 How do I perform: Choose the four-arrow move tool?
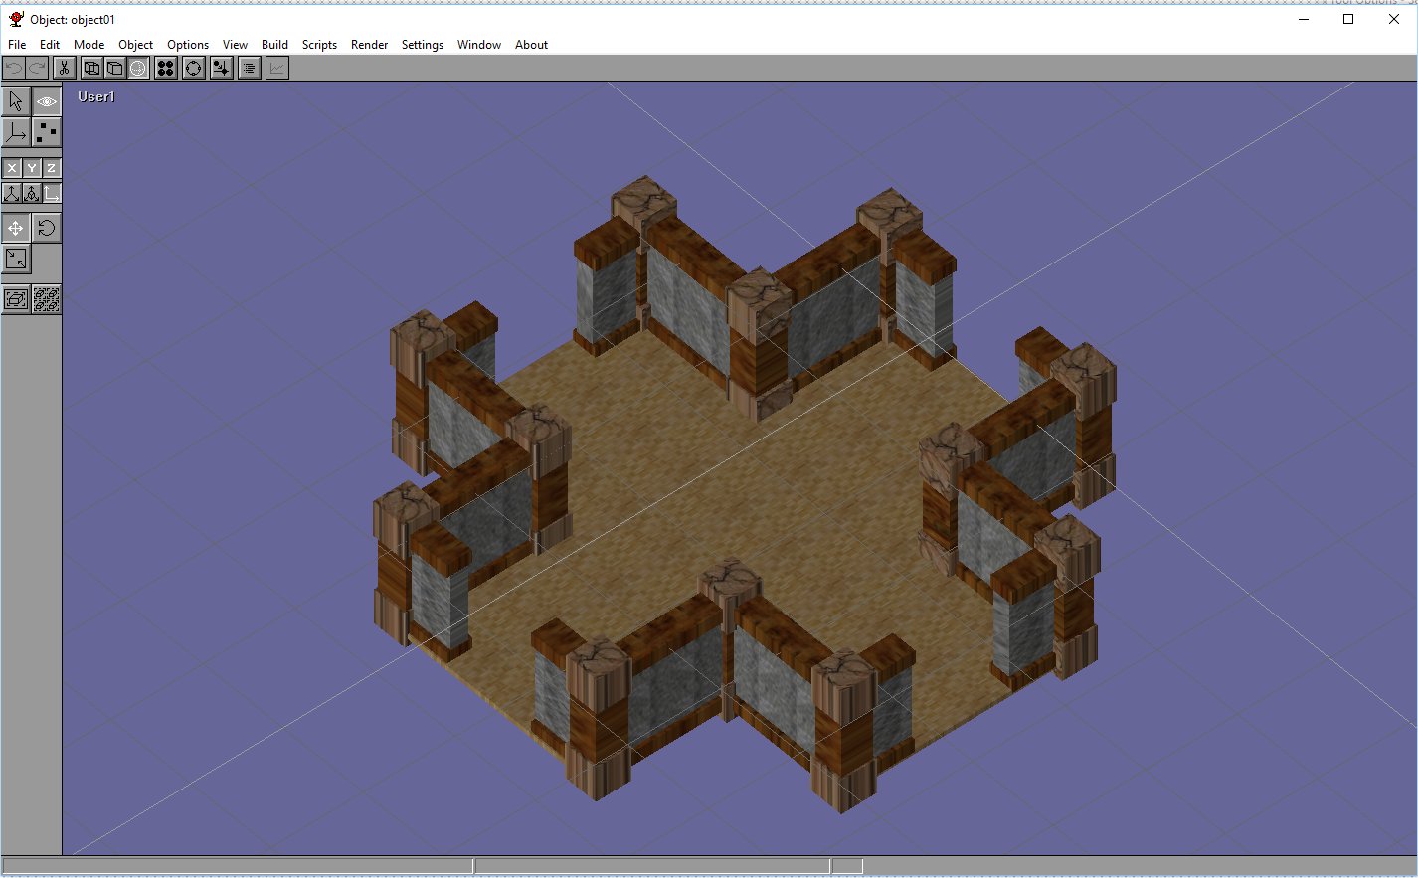[x=16, y=228]
